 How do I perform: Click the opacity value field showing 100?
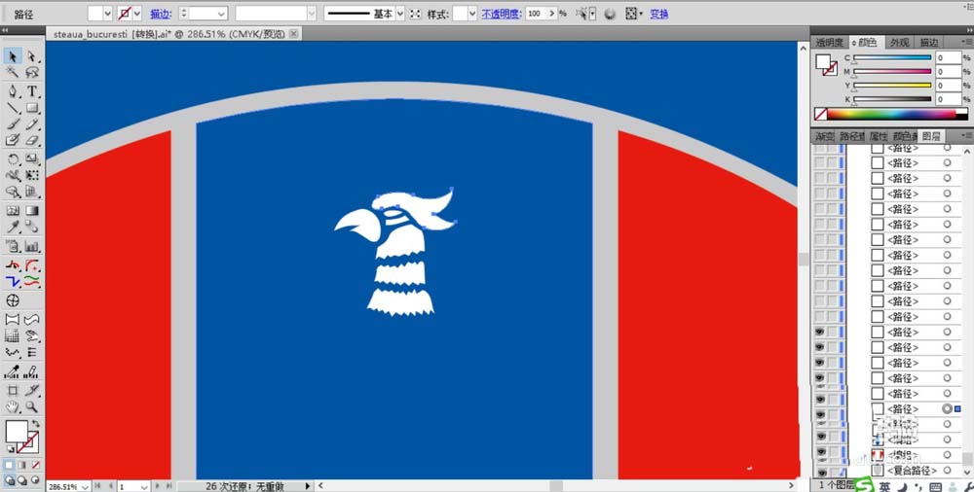[x=536, y=14]
